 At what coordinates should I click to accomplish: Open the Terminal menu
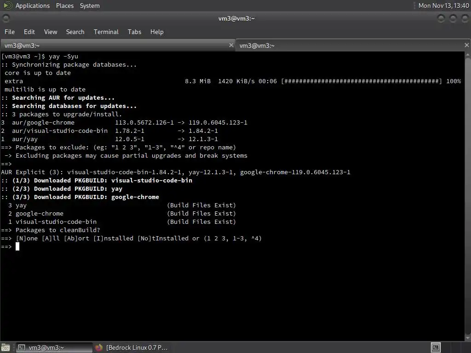(106, 32)
